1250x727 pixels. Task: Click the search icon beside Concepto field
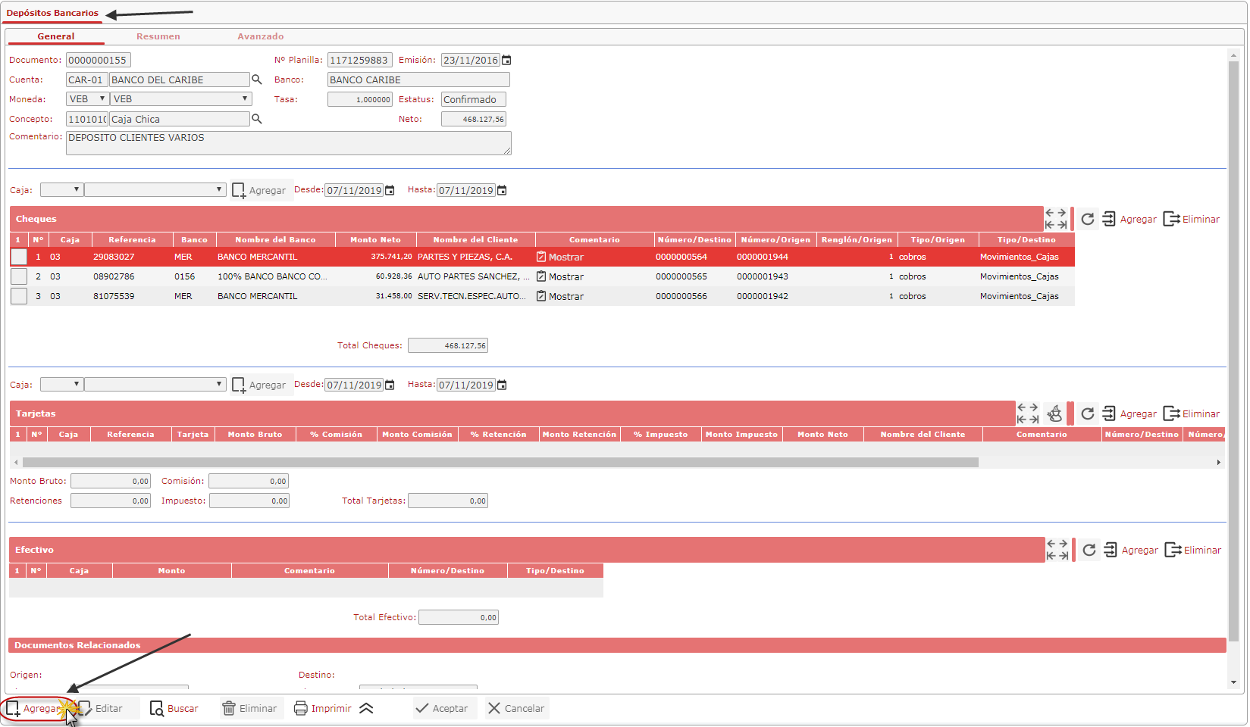click(257, 119)
